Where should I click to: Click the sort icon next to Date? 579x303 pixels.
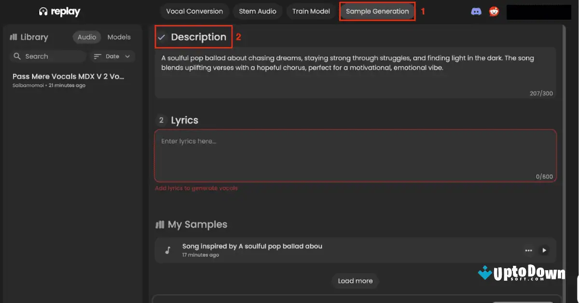pyautogui.click(x=98, y=56)
